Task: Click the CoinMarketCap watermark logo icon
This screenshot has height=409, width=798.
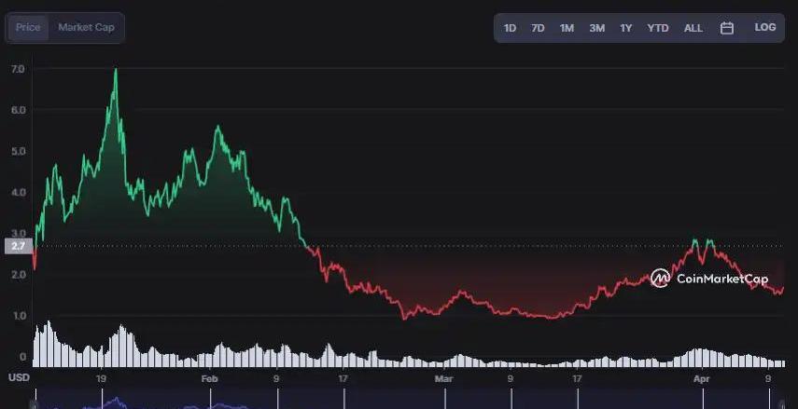Action: (x=660, y=278)
